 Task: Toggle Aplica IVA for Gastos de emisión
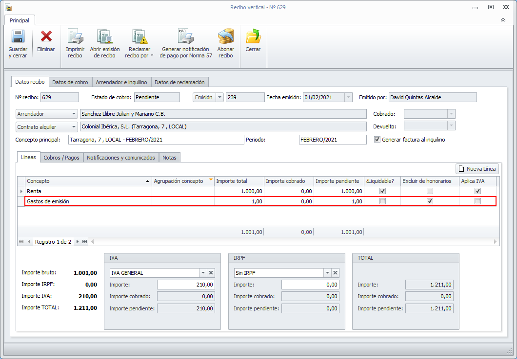(478, 201)
